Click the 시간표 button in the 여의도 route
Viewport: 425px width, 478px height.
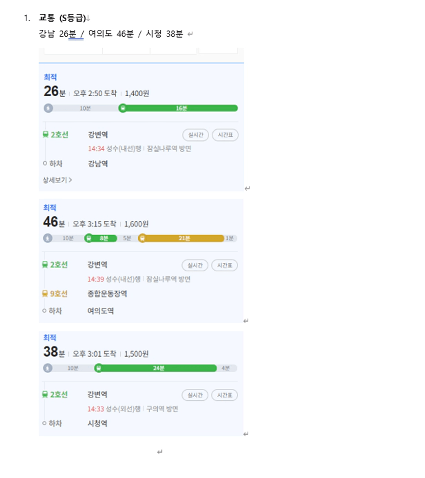(x=225, y=265)
